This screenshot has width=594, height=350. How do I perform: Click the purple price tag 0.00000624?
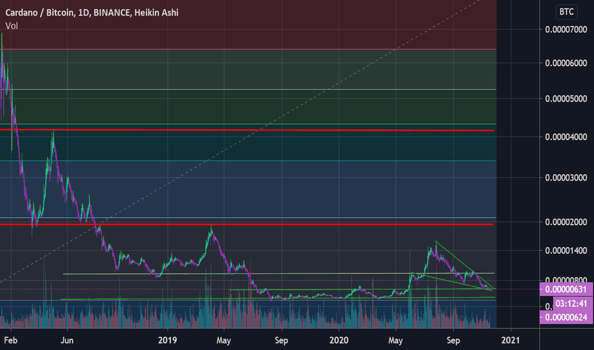[x=565, y=317]
